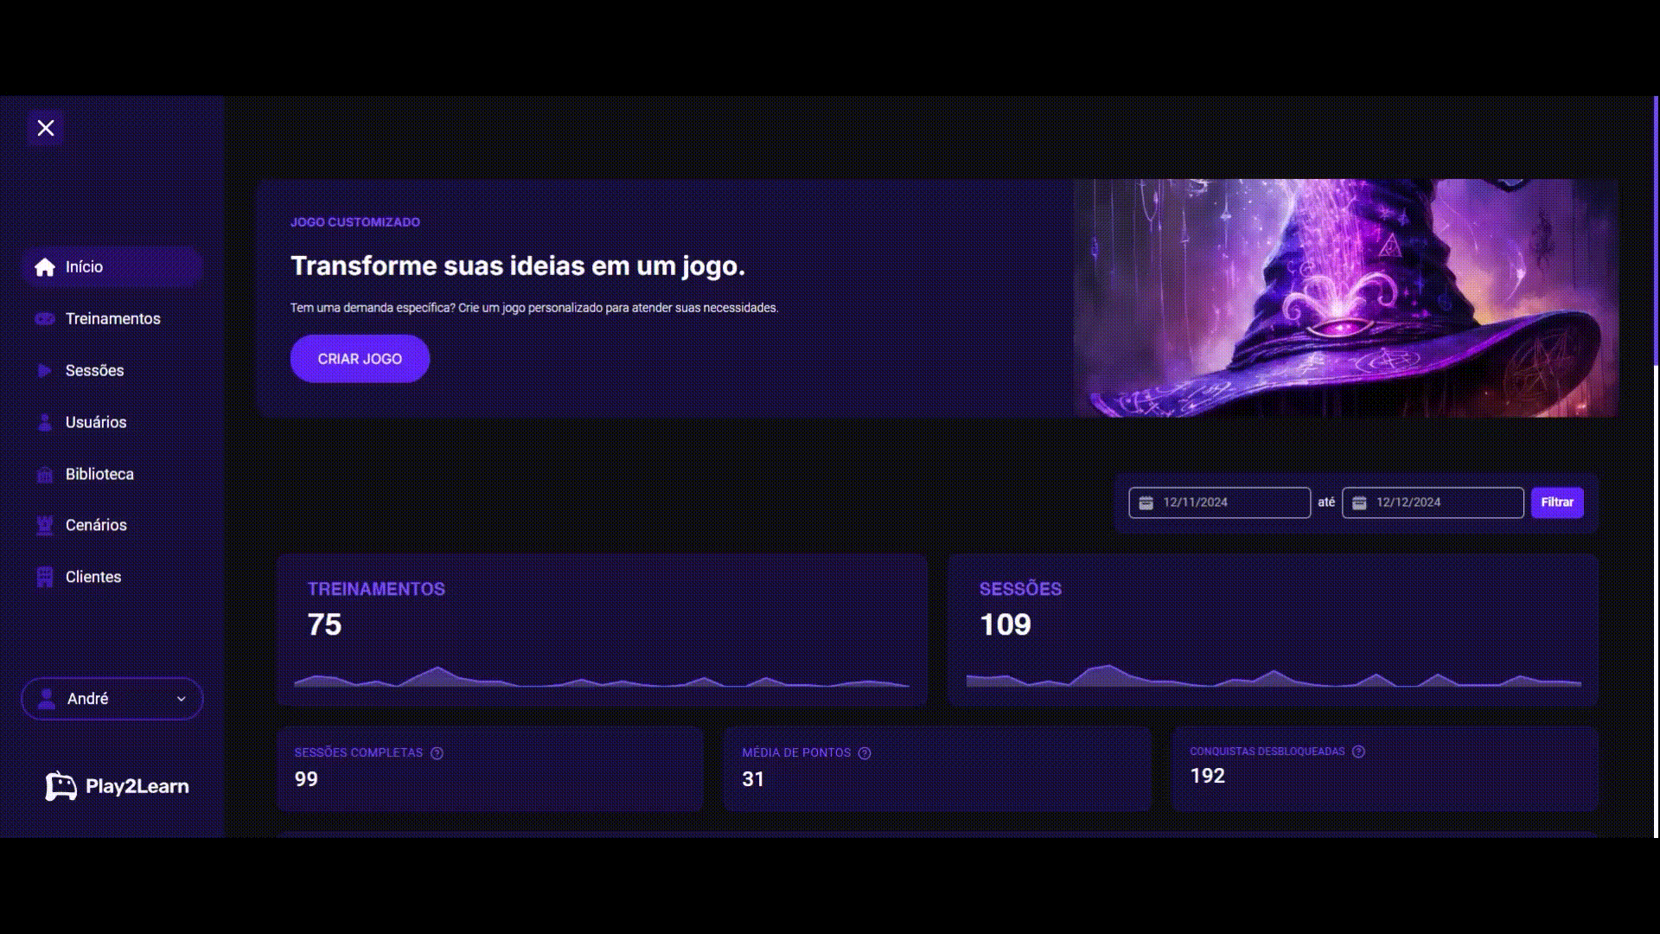
Task: Click the Filtrar button
Action: (1557, 502)
